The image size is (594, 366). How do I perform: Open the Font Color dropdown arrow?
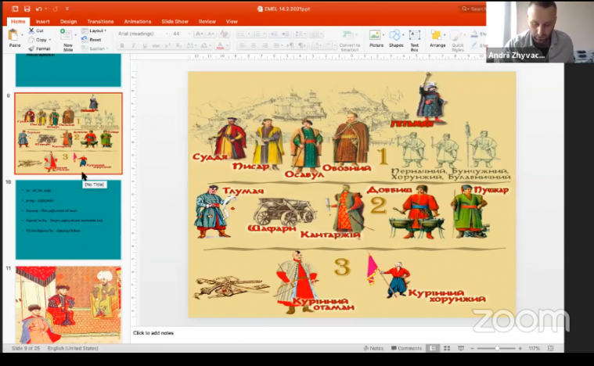227,46
